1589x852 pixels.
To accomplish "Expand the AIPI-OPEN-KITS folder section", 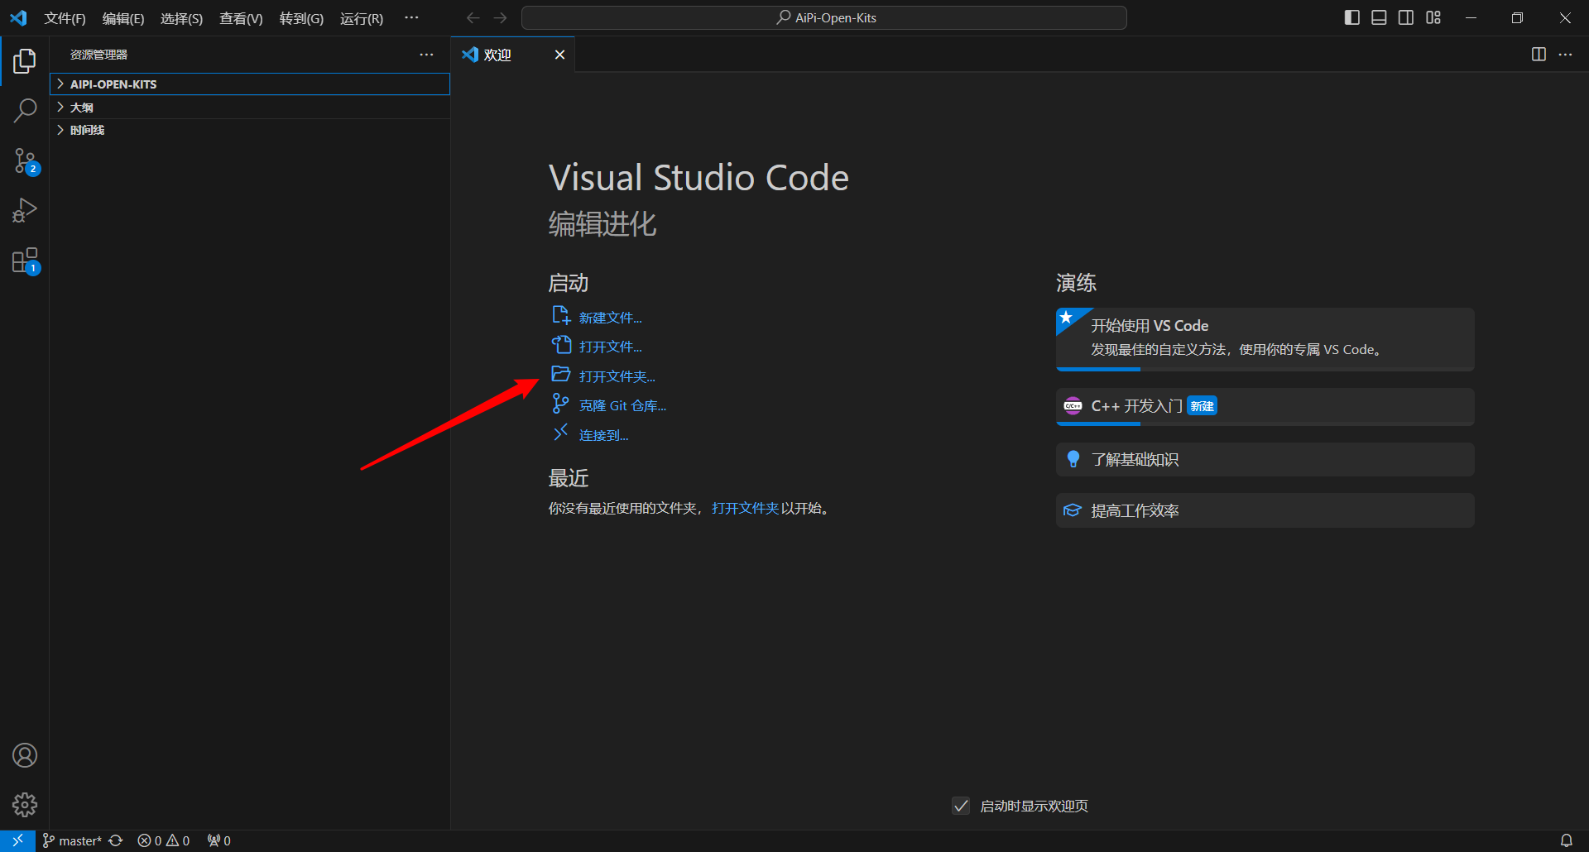I will pos(250,84).
